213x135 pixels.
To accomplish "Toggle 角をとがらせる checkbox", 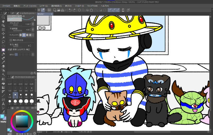I will [11, 40].
